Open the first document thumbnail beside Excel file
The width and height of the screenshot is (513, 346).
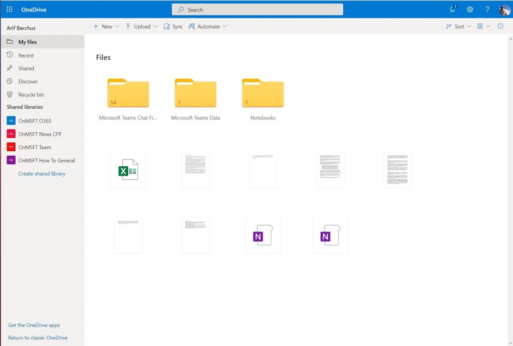[195, 169]
